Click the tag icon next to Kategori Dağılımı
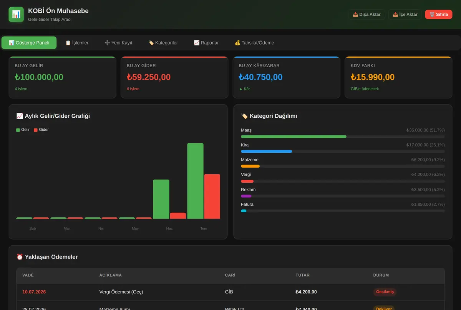461x310 pixels. pyautogui.click(x=244, y=116)
